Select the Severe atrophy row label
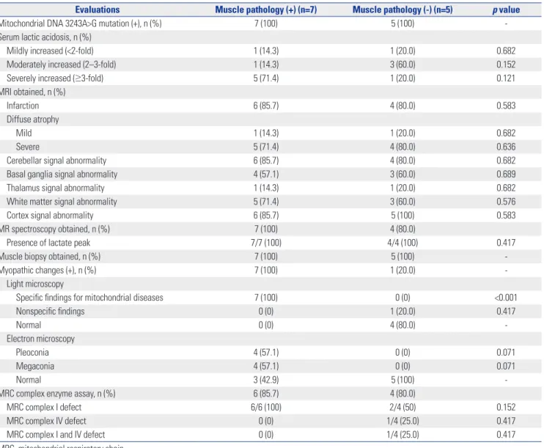Image resolution: width=544 pixels, height=448 pixels. click(x=28, y=147)
